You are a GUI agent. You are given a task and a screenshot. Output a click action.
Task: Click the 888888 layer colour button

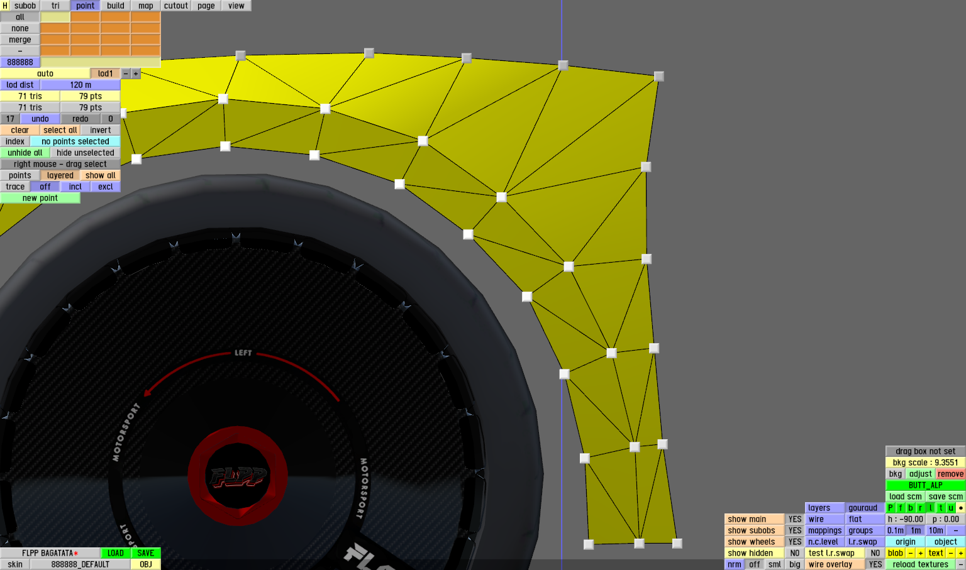[x=20, y=62]
